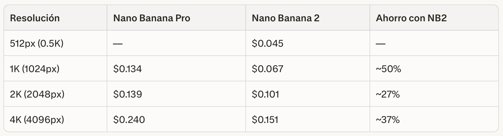The image size is (503, 136).
Task: Click the Resolución column header
Action: pos(35,18)
